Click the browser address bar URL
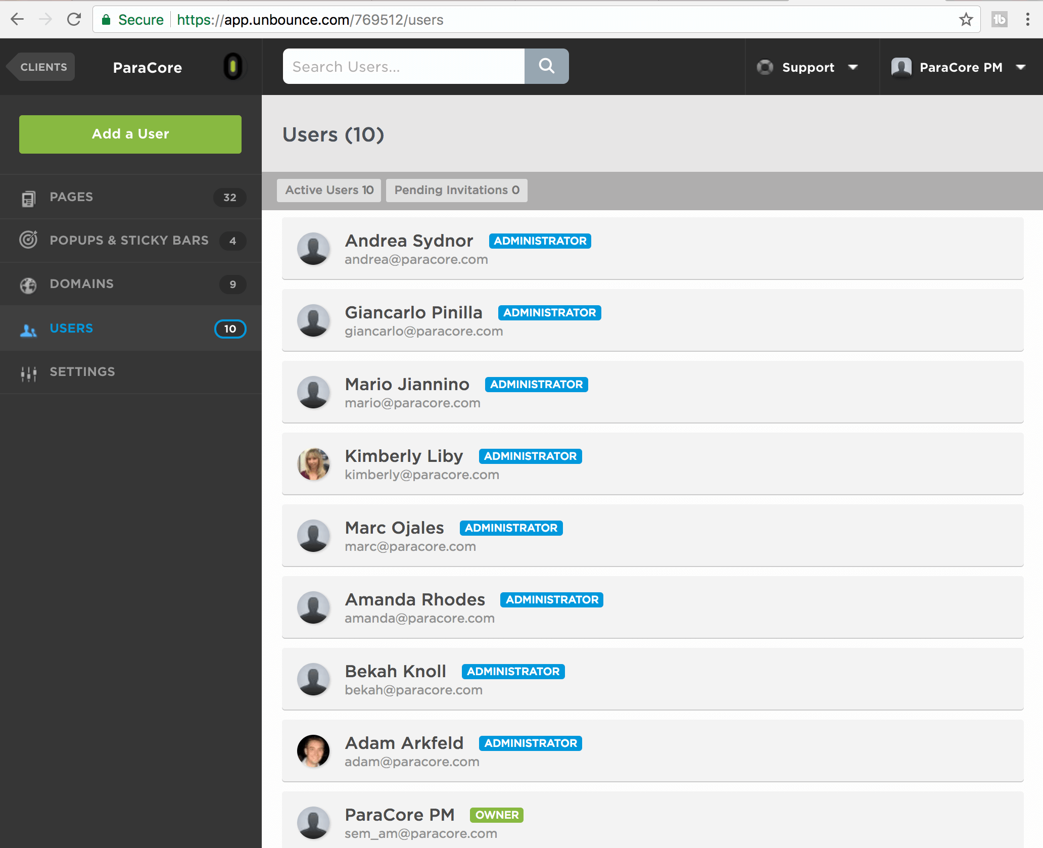 310,20
